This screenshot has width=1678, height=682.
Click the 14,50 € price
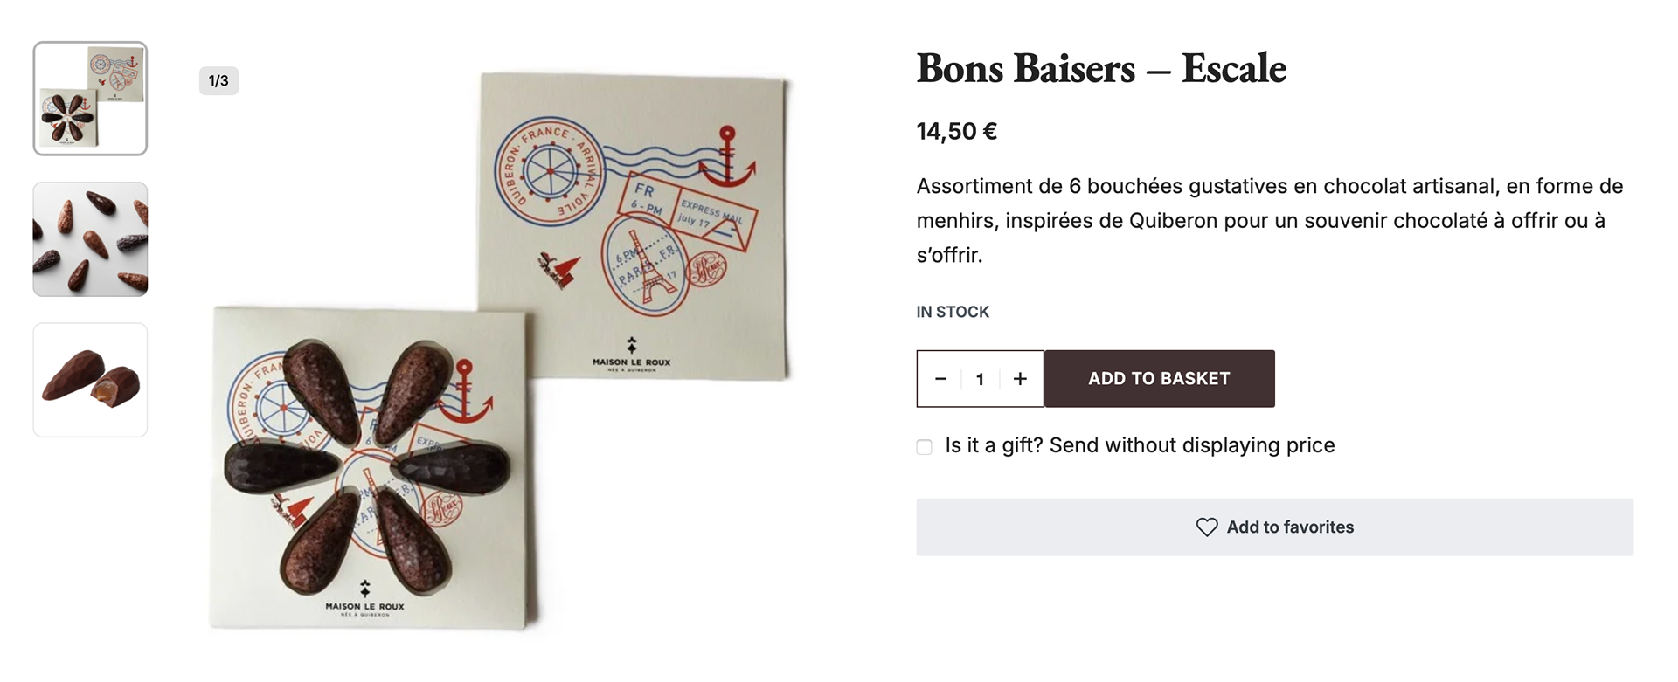(956, 132)
